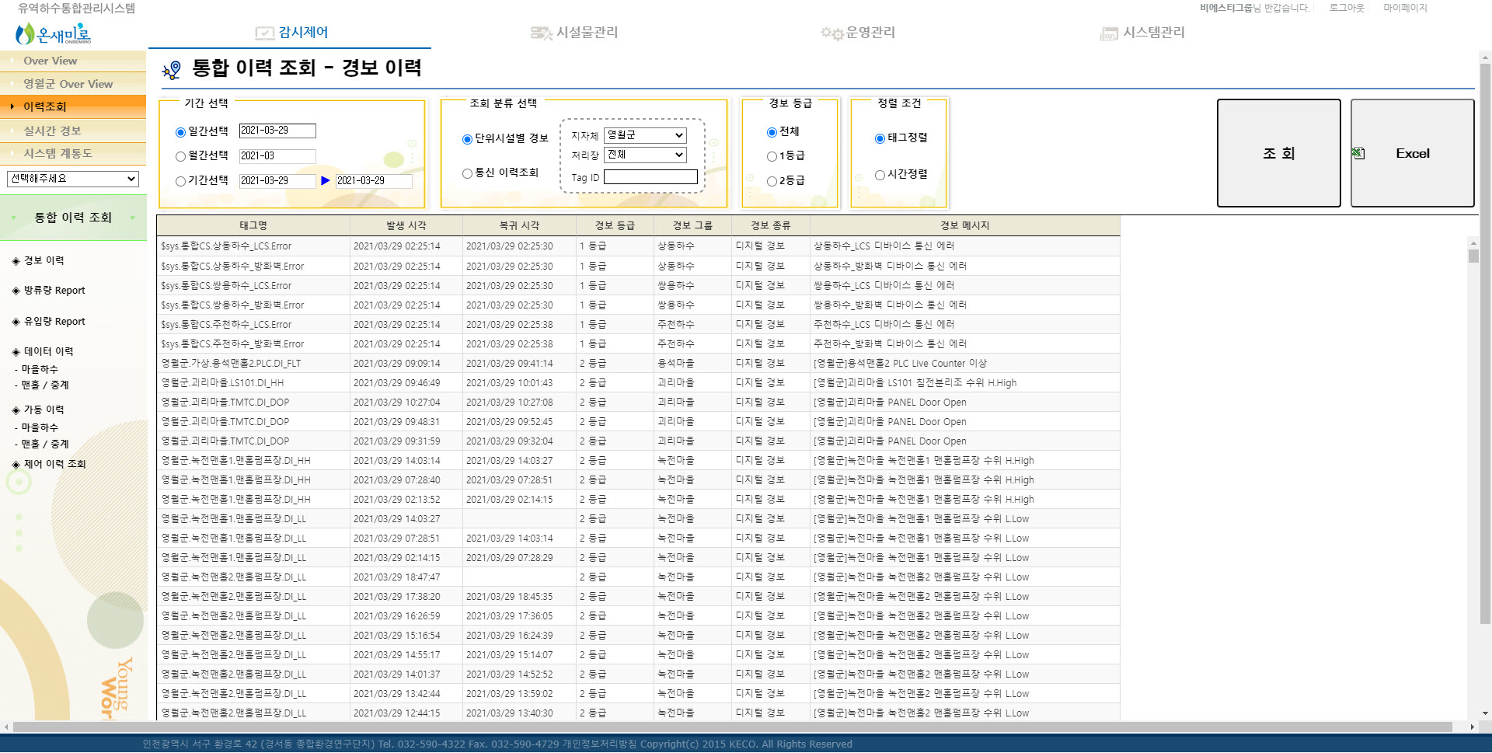The height and width of the screenshot is (753, 1492).
Task: Open 데이터 이력 마을하수 link
Action: coord(40,370)
